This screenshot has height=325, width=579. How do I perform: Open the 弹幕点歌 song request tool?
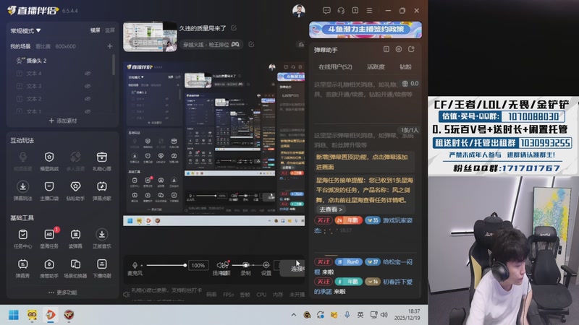tap(101, 190)
